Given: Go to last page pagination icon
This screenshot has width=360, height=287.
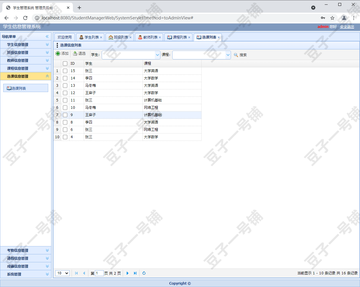Looking at the screenshot, I should [135, 273].
